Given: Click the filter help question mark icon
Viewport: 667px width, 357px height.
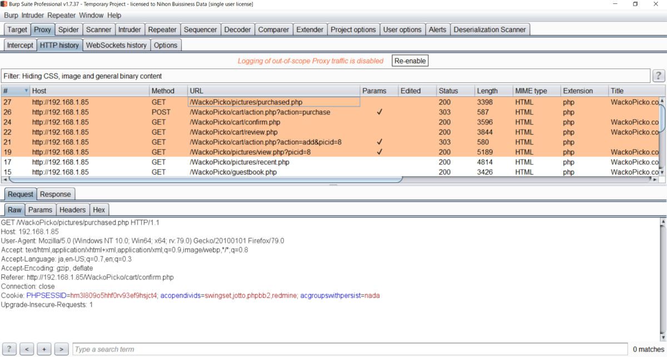Looking at the screenshot, I should (658, 76).
